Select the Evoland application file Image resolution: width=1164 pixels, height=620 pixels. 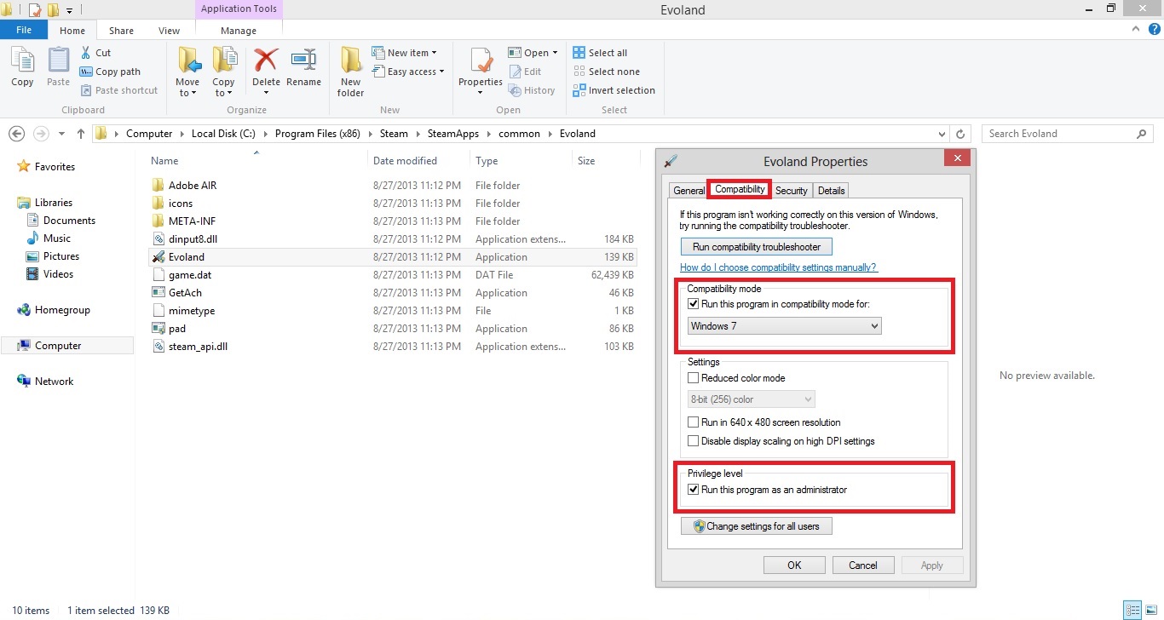click(x=392, y=257)
